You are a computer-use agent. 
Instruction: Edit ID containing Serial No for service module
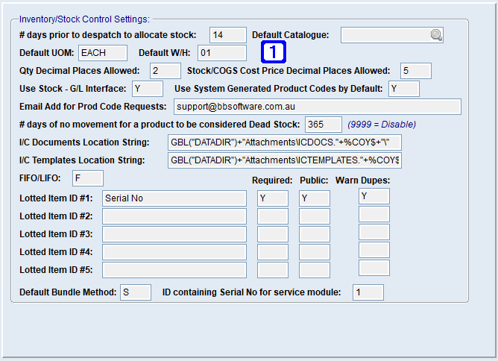coord(368,292)
